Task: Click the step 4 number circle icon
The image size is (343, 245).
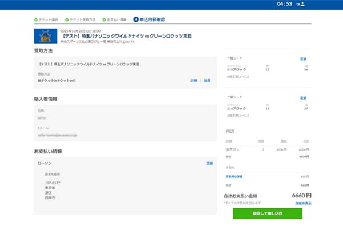Action: [x=135, y=19]
